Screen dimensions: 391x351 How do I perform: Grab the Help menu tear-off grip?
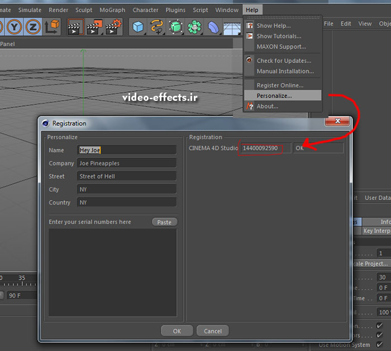tap(283, 17)
